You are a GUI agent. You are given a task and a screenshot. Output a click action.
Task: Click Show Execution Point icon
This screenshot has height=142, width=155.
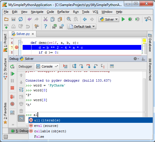pyautogui.click(x=65, y=66)
